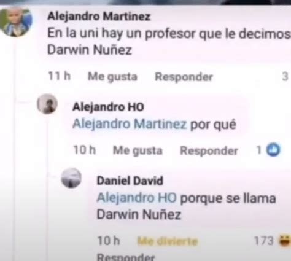This screenshot has height=261, width=291.
Task: Open the Alejandro HO commenter name link
Action: pos(108,107)
